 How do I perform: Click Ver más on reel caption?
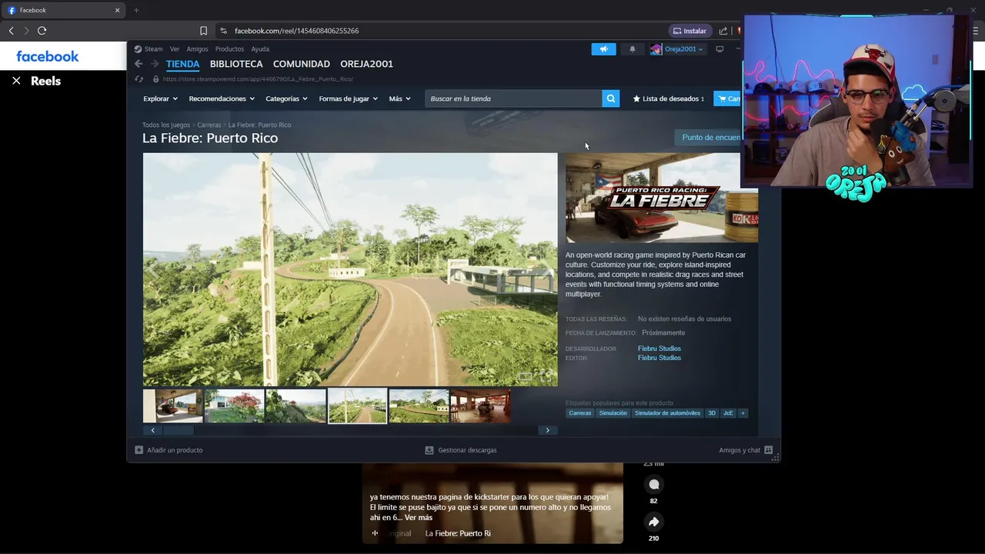click(x=419, y=518)
